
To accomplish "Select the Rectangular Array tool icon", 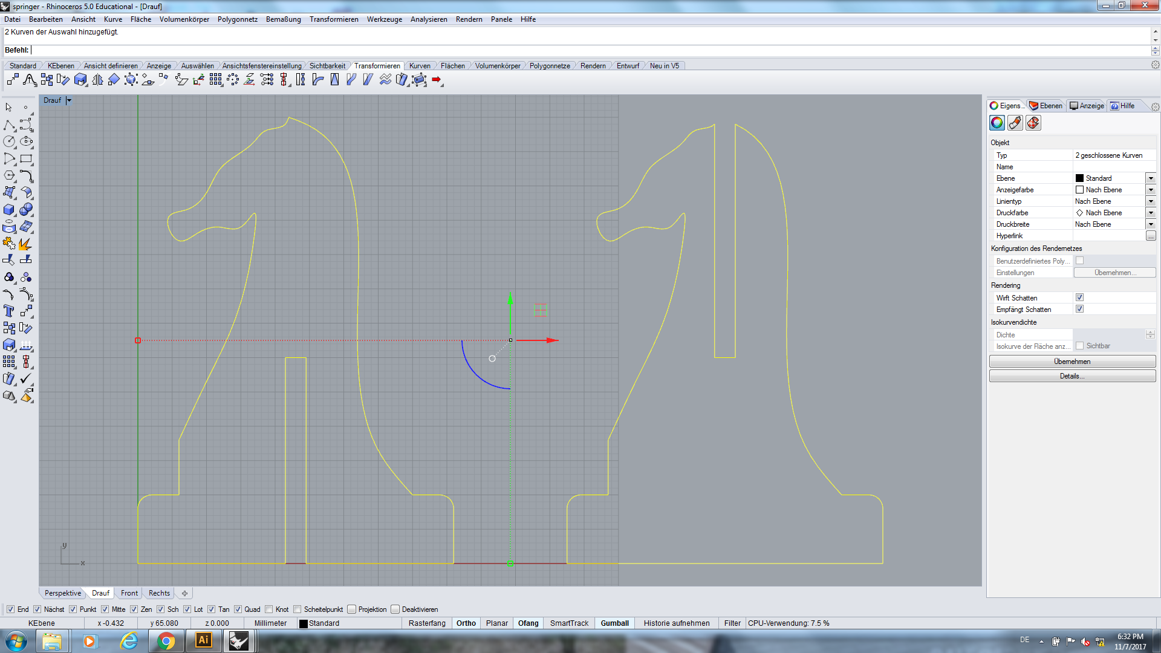I will [216, 80].
